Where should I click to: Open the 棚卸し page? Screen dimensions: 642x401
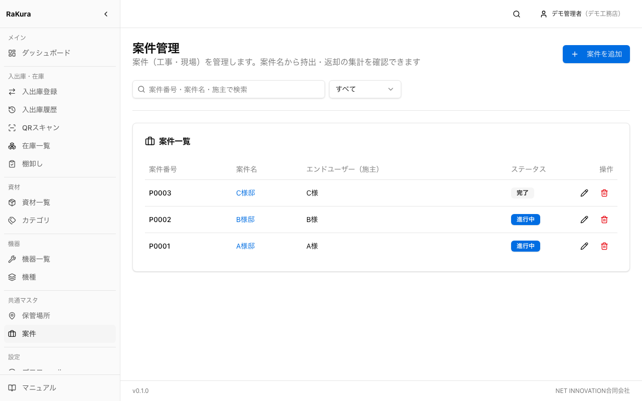tap(60, 164)
